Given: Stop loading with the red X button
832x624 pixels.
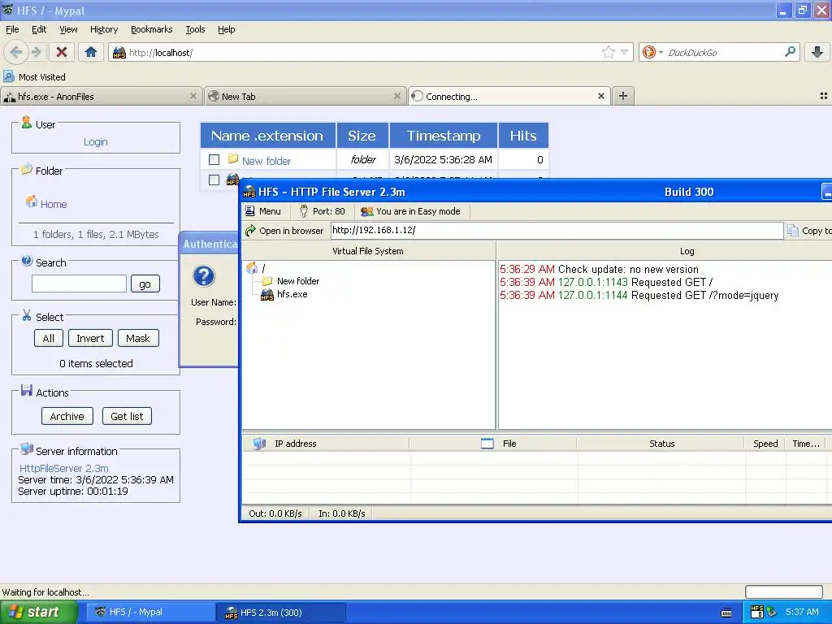Looking at the screenshot, I should click(62, 52).
